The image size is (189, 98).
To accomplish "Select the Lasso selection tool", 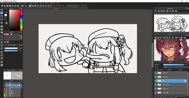I will coord(2,39).
